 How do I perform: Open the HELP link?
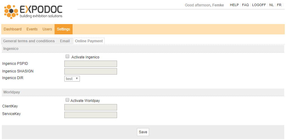234,5
